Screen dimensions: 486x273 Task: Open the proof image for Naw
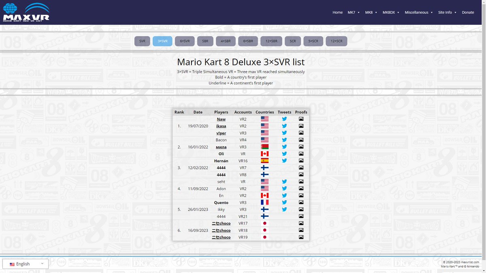pyautogui.click(x=301, y=119)
